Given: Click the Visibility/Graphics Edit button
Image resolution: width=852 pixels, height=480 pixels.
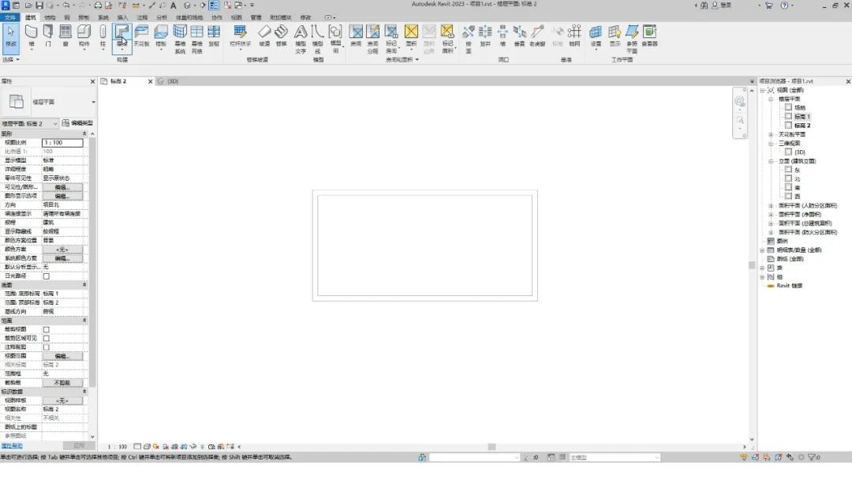Looking at the screenshot, I should pos(62,187).
